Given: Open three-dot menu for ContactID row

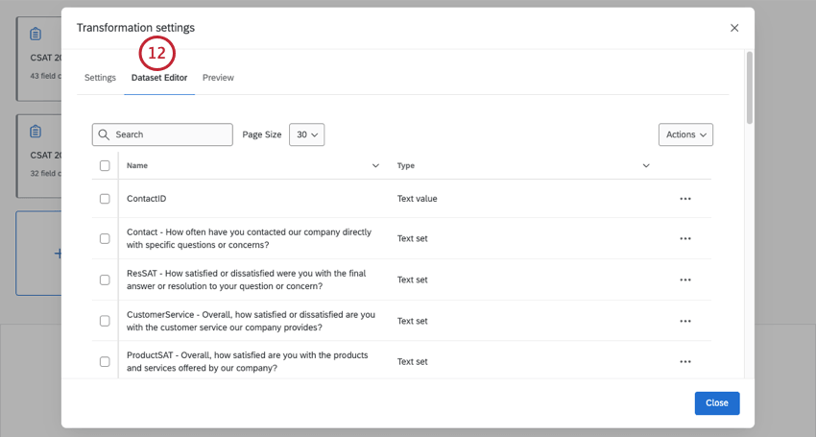Looking at the screenshot, I should [x=684, y=199].
